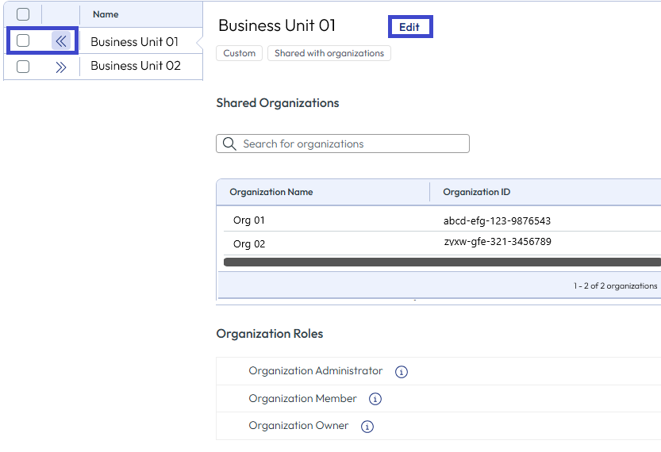
Task: Click the horizontal scrollbar in organizations table
Action: [x=442, y=262]
